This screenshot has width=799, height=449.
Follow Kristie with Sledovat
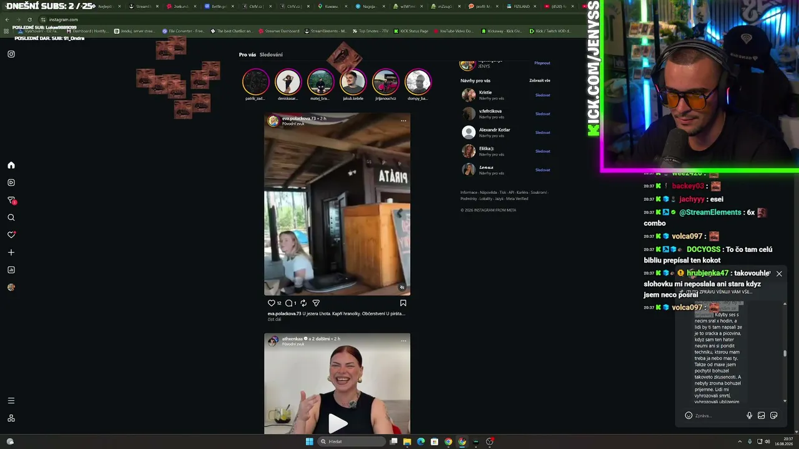(542, 95)
